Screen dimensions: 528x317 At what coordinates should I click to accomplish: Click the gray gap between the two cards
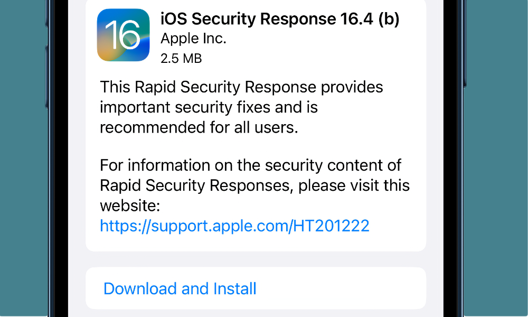pyautogui.click(x=256, y=259)
